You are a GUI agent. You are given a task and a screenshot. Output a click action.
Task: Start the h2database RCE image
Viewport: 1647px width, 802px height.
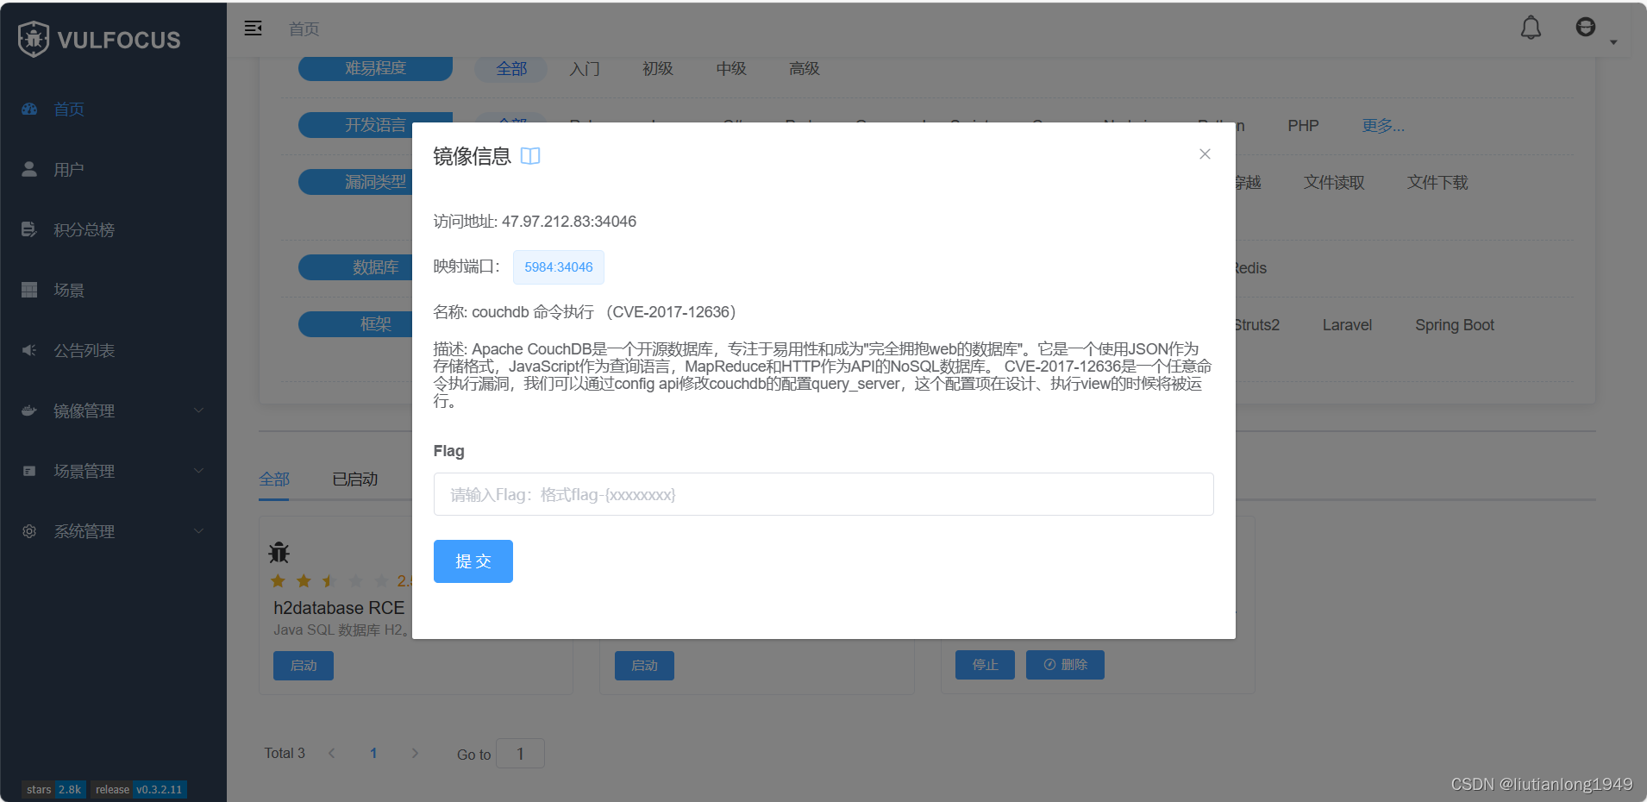coord(304,666)
